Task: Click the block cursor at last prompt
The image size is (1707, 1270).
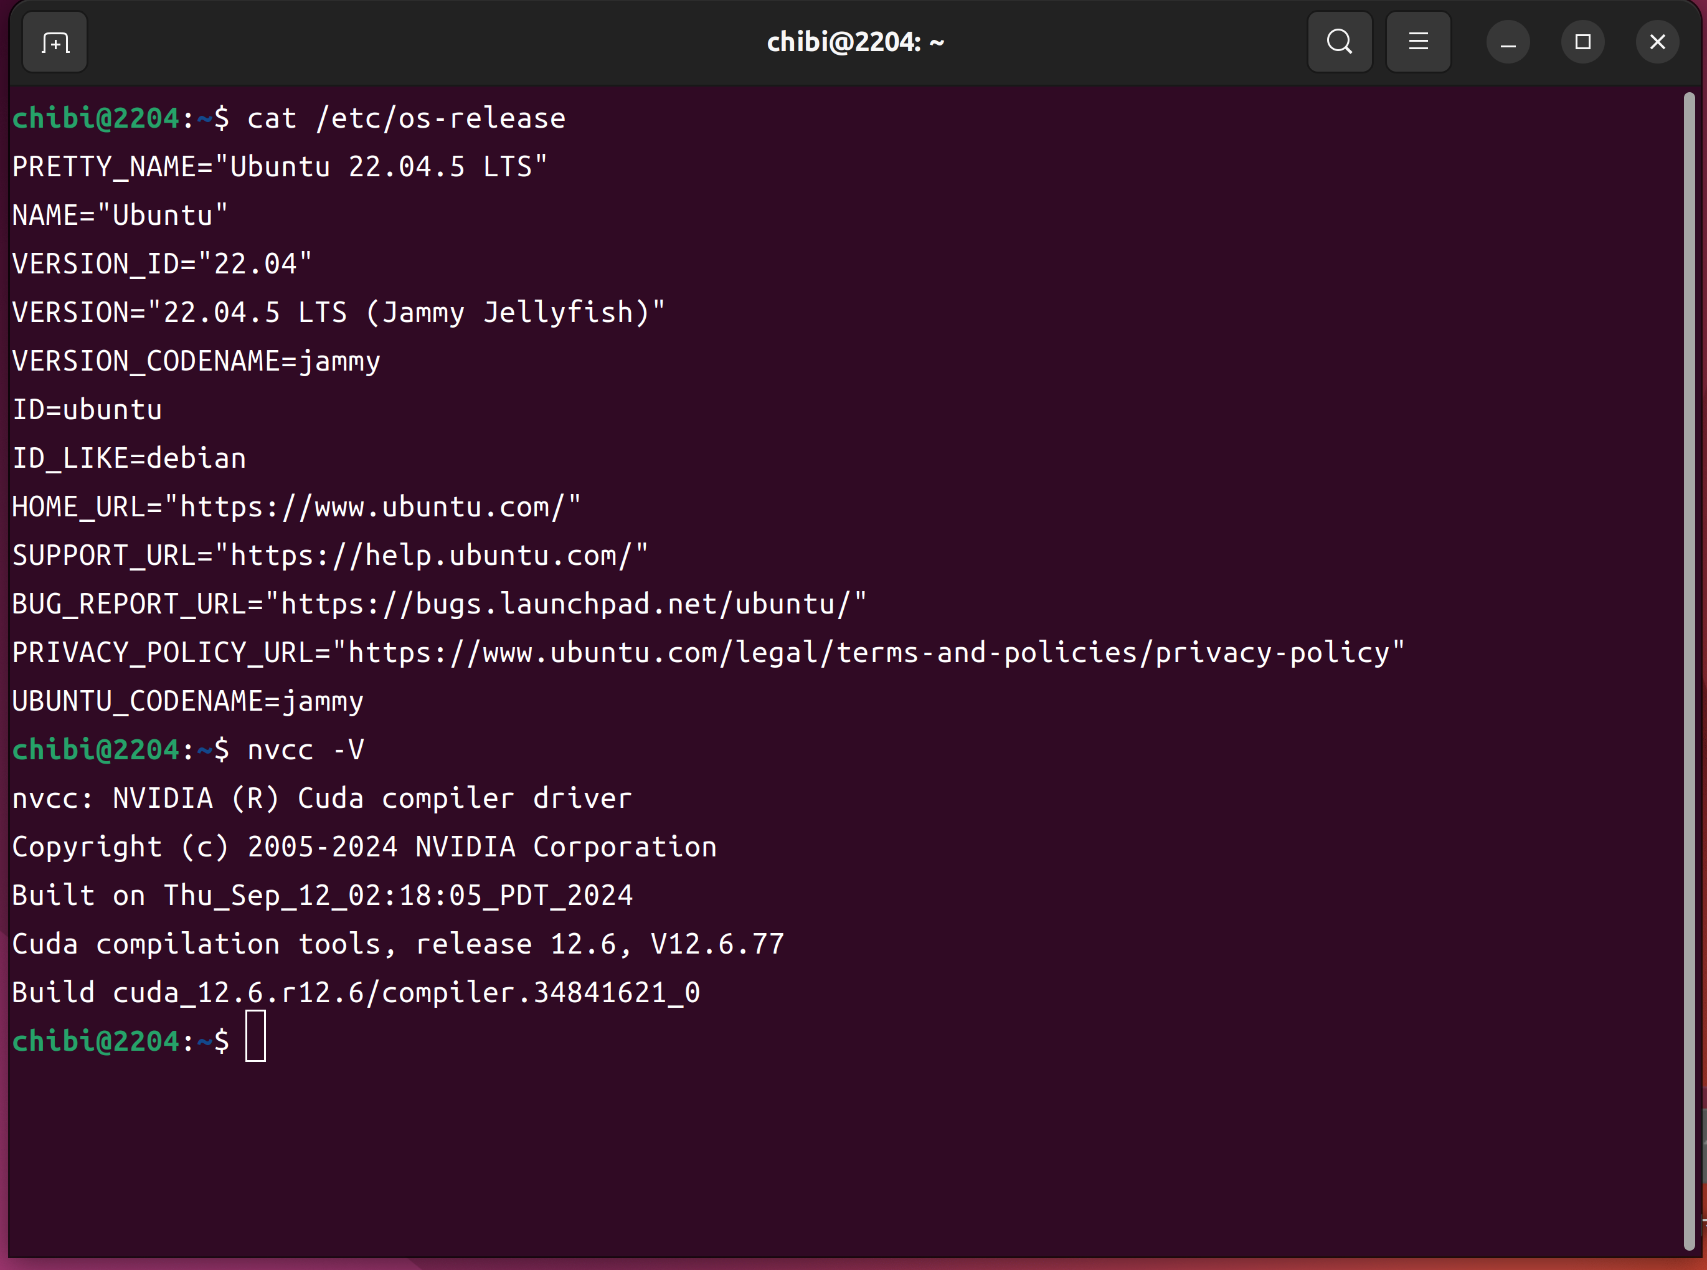Action: point(255,1036)
